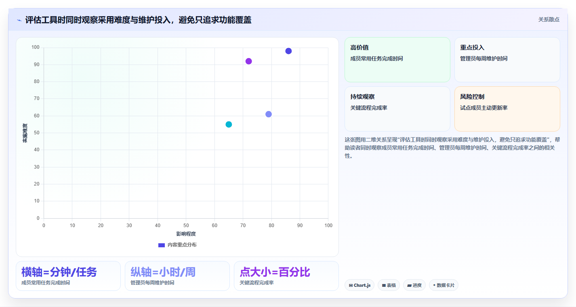The height and width of the screenshot is (307, 576).
Task: Click the 实施难度 y-axis title
Action: point(25,133)
